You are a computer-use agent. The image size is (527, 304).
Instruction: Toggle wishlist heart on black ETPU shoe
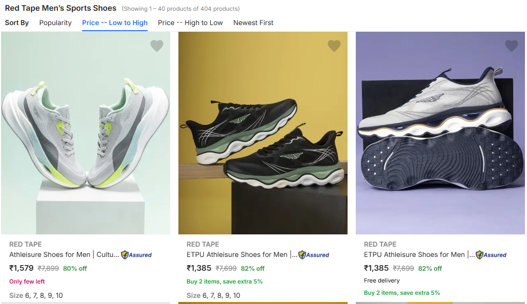[334, 46]
